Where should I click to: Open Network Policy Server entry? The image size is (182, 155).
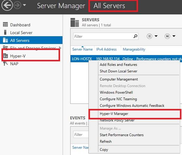point(117,121)
